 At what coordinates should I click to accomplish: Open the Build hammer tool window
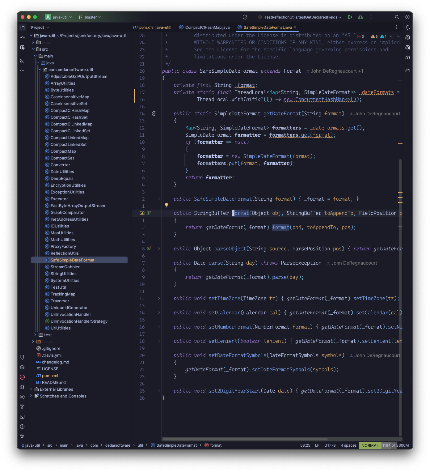(22, 407)
